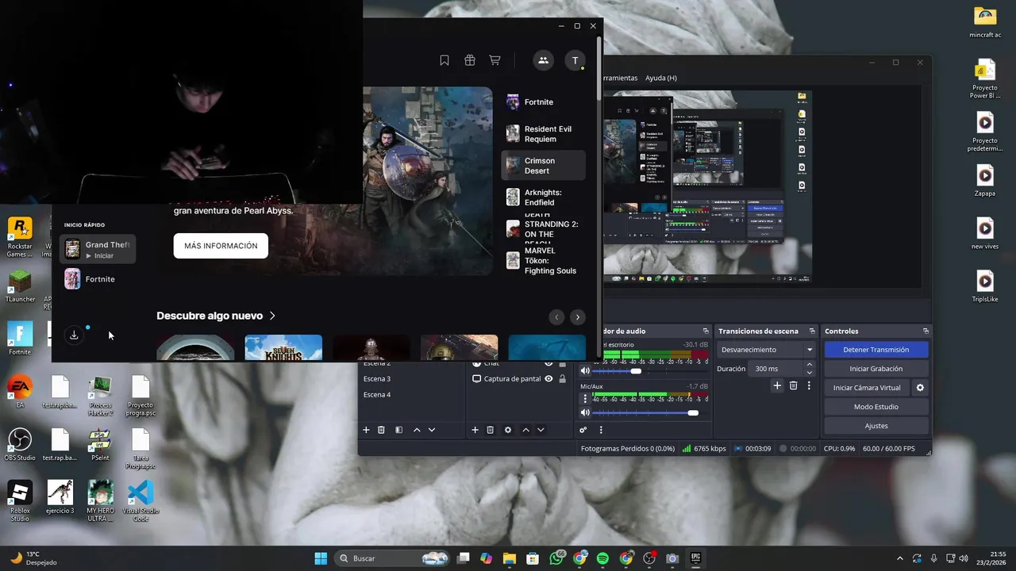The image size is (1016, 571).
Task: Move source up in sources toolbar
Action: (525, 430)
